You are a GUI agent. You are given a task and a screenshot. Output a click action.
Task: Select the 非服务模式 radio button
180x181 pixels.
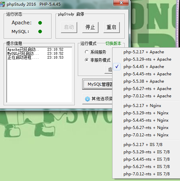coord(87,60)
